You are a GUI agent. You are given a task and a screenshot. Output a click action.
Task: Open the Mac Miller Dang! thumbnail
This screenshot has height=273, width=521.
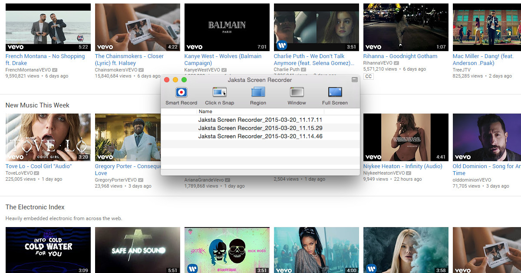click(487, 27)
